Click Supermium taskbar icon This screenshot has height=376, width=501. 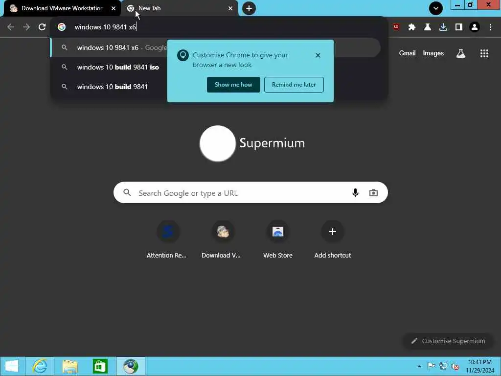tap(131, 366)
